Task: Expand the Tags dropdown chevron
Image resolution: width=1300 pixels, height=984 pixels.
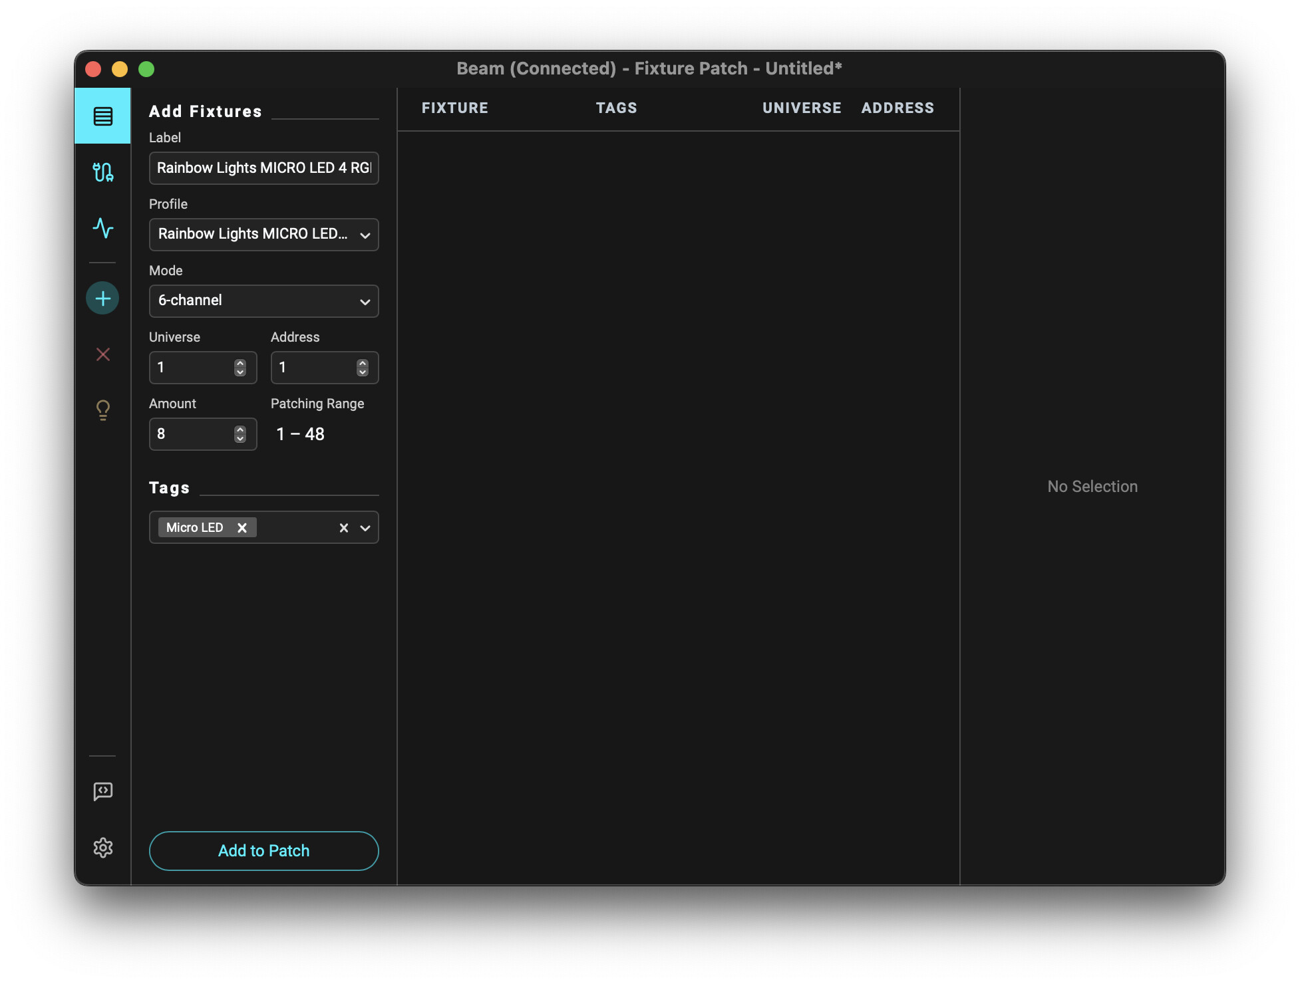Action: (365, 528)
